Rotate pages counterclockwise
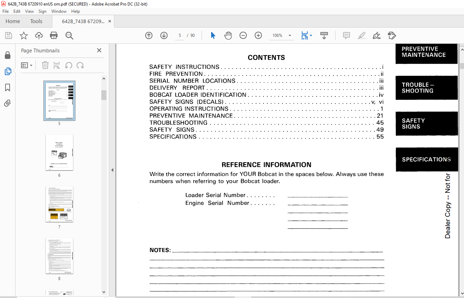Image resolution: width=464 pixels, height=298 pixels. pyautogui.click(x=69, y=65)
